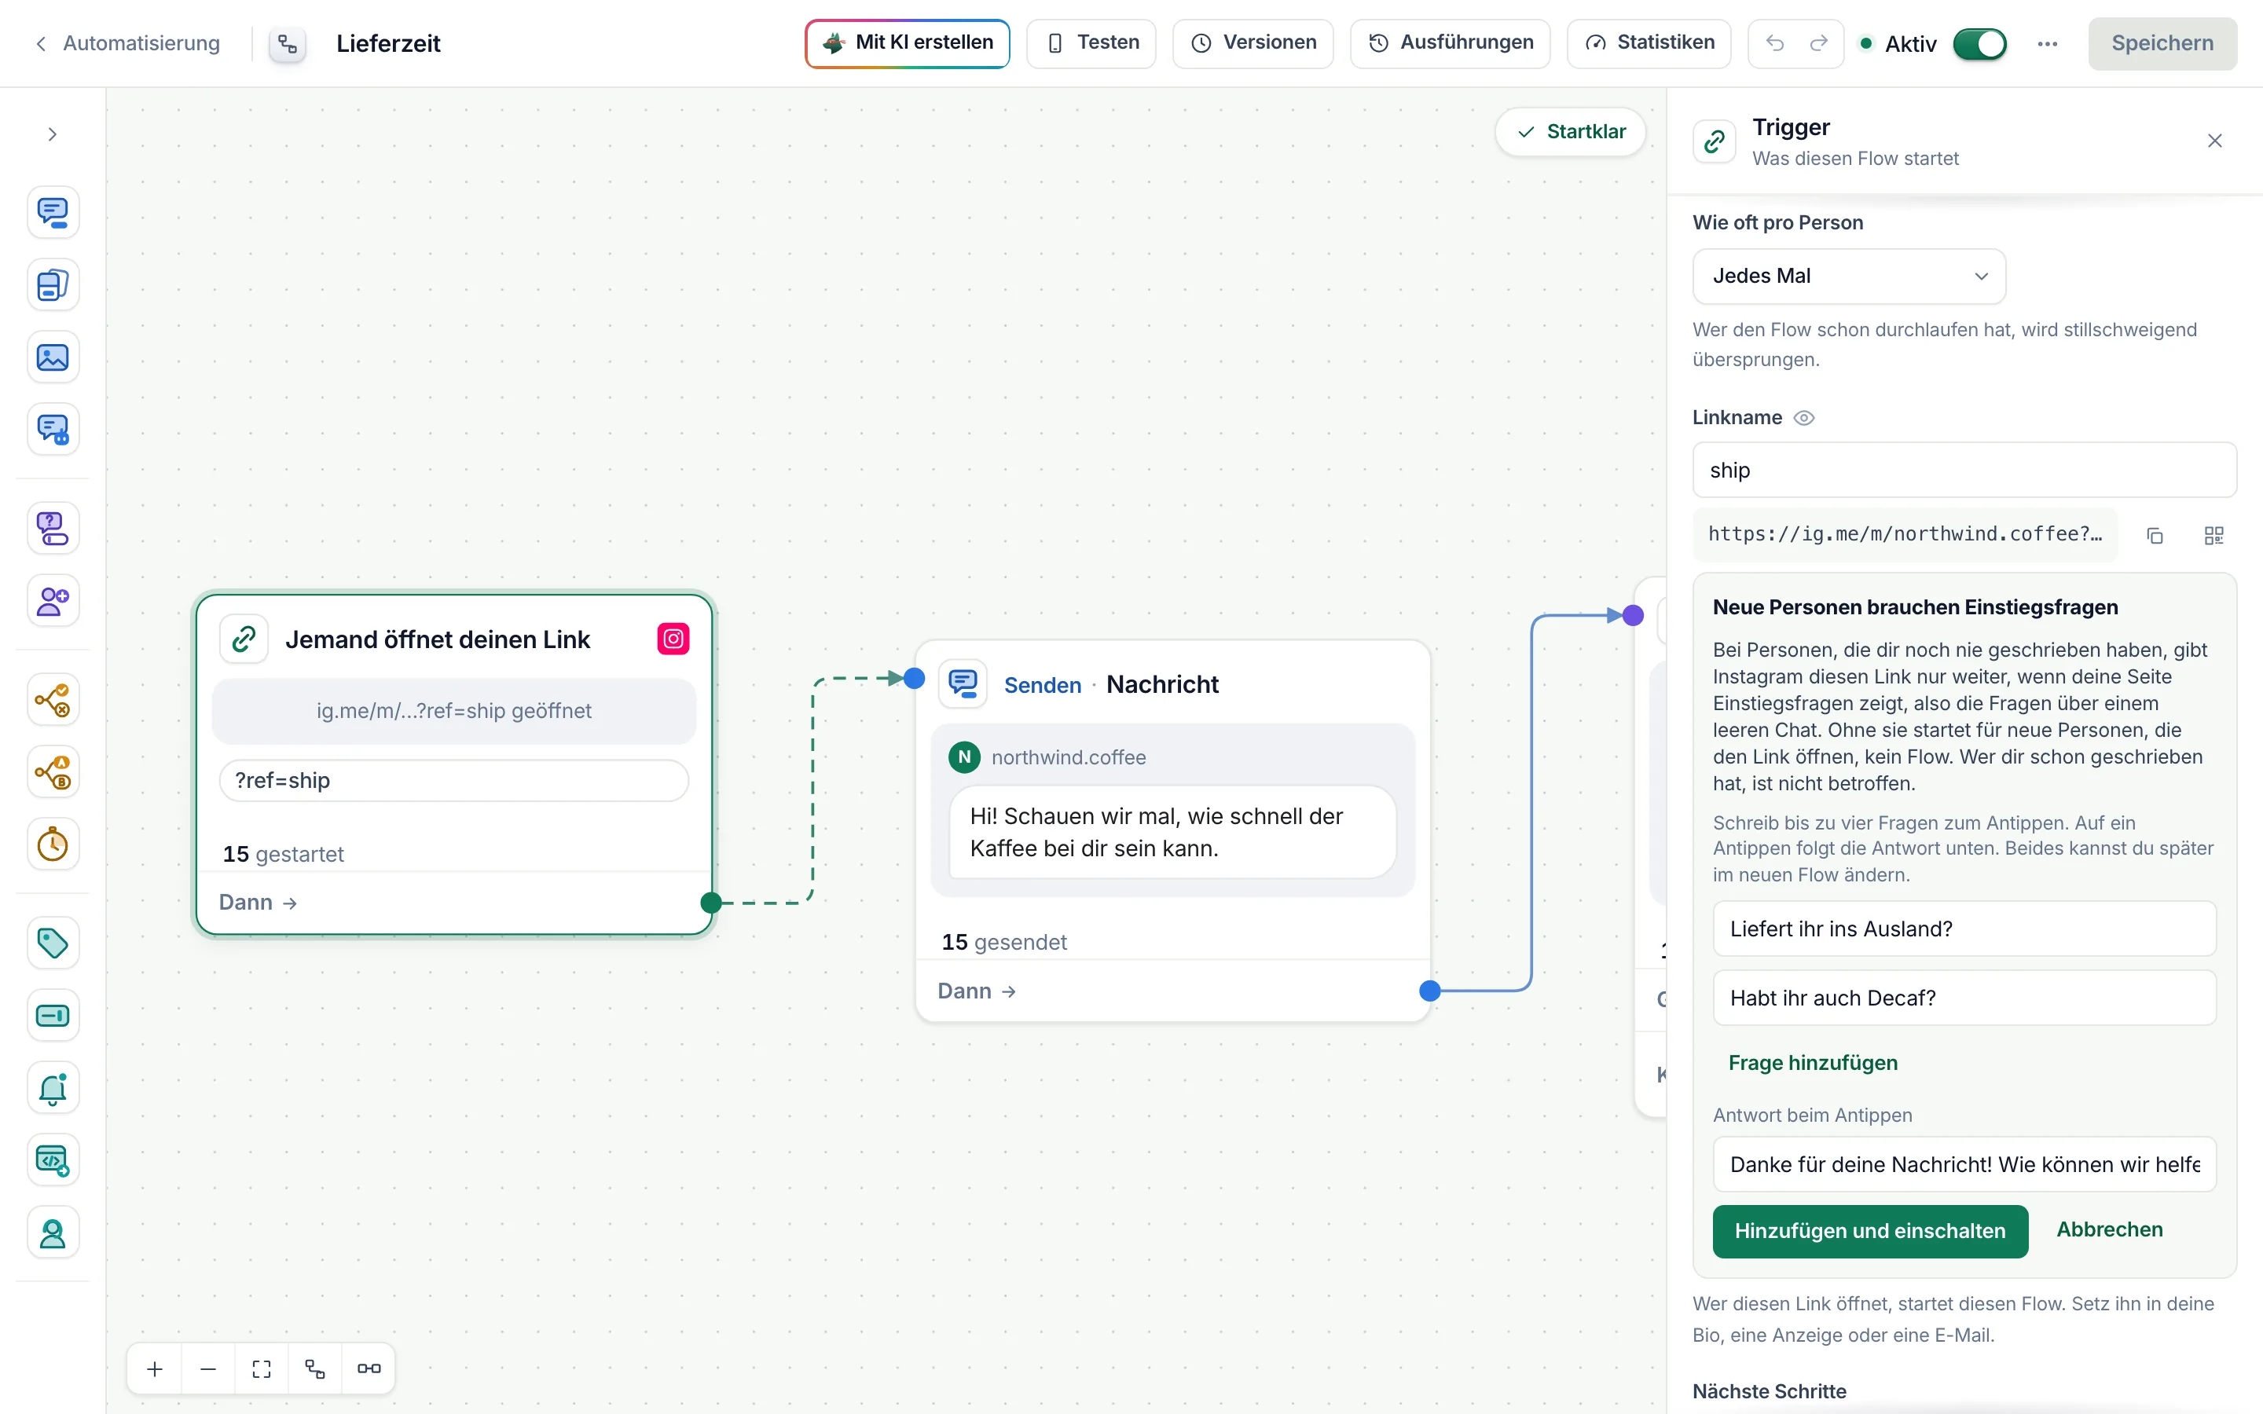This screenshot has height=1414, width=2263.
Task: Add a send message block from sidebar
Action: click(x=53, y=212)
